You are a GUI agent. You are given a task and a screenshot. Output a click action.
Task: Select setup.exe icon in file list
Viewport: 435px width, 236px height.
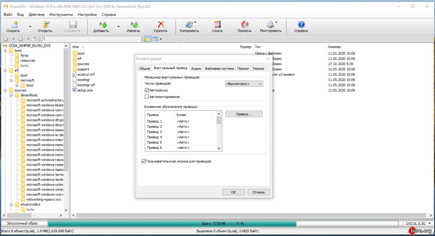[75, 90]
